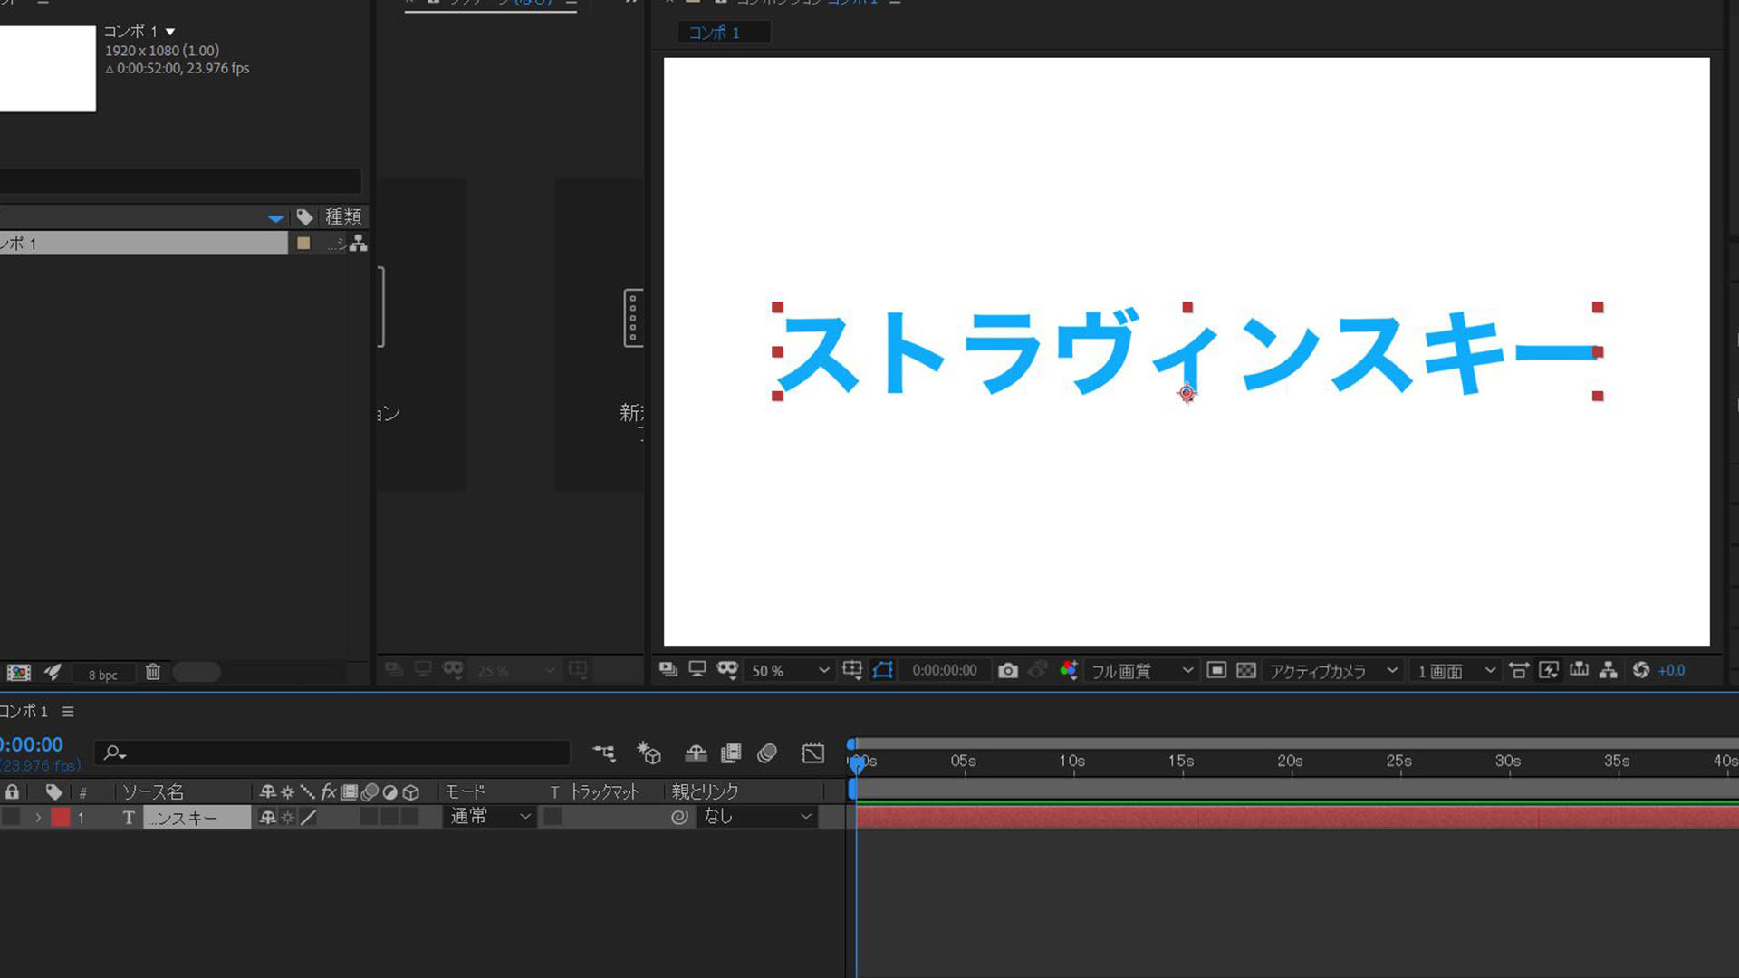Click the Timeline button in viewer bar
The width and height of the screenshot is (1739, 978).
click(1579, 670)
